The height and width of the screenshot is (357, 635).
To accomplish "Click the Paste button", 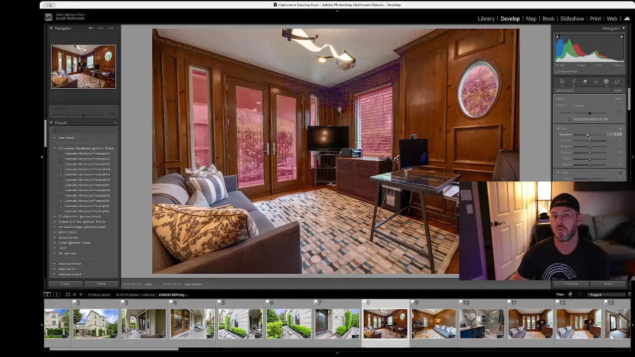I will (x=101, y=284).
